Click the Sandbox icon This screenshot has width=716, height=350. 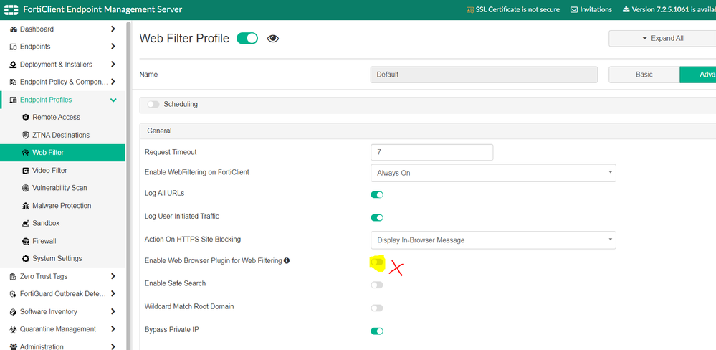tap(26, 224)
